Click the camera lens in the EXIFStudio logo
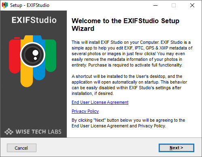The height and width of the screenshot is (157, 202). point(33,55)
